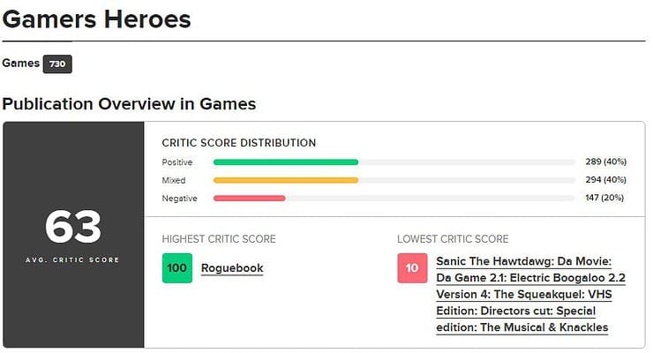Screen dimensions: 653x353
Task: Click the Lowest Critic Score heading
Action: coord(453,239)
